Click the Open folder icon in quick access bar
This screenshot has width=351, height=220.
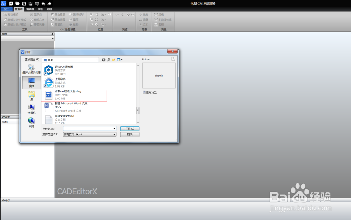[17, 4]
